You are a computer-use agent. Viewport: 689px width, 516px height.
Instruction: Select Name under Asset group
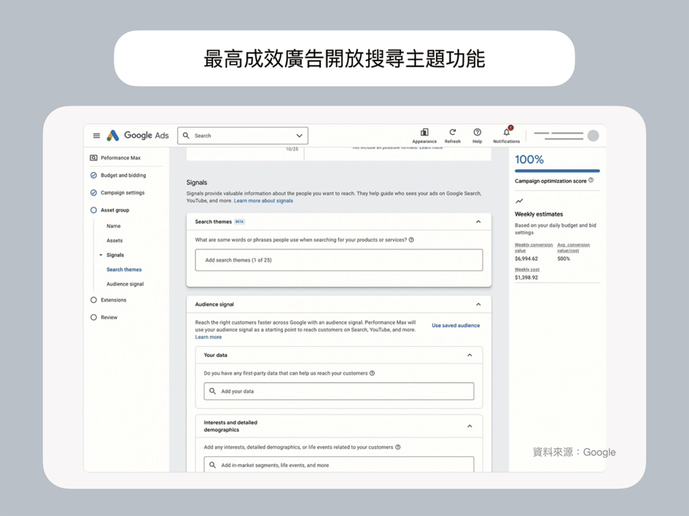(x=113, y=226)
